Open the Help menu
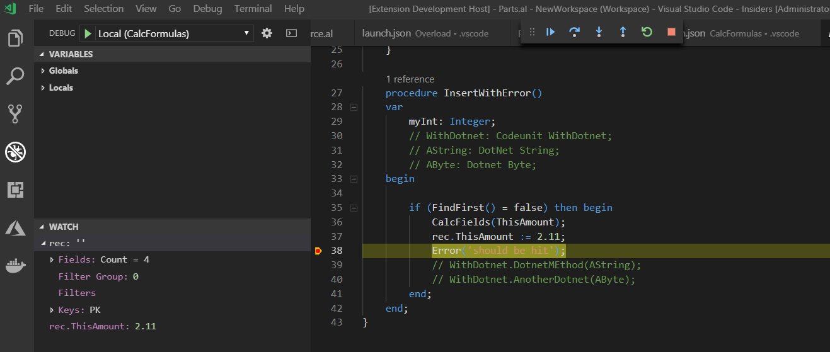830x352 pixels. coord(294,9)
